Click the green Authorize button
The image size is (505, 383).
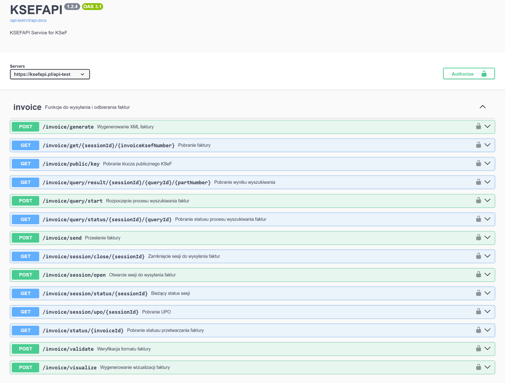tap(468, 74)
